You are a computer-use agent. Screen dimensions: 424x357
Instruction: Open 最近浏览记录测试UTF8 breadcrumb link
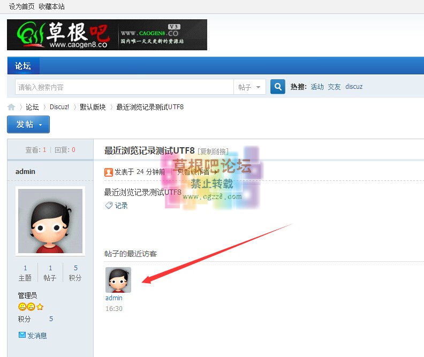(x=150, y=107)
